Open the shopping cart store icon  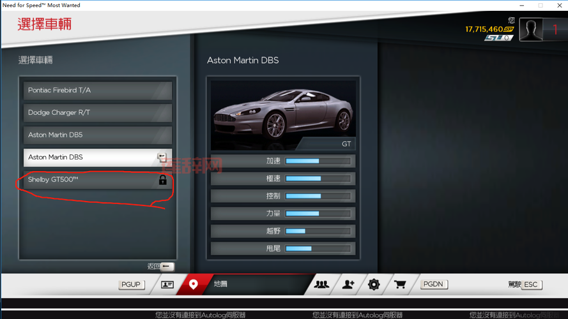[400, 285]
